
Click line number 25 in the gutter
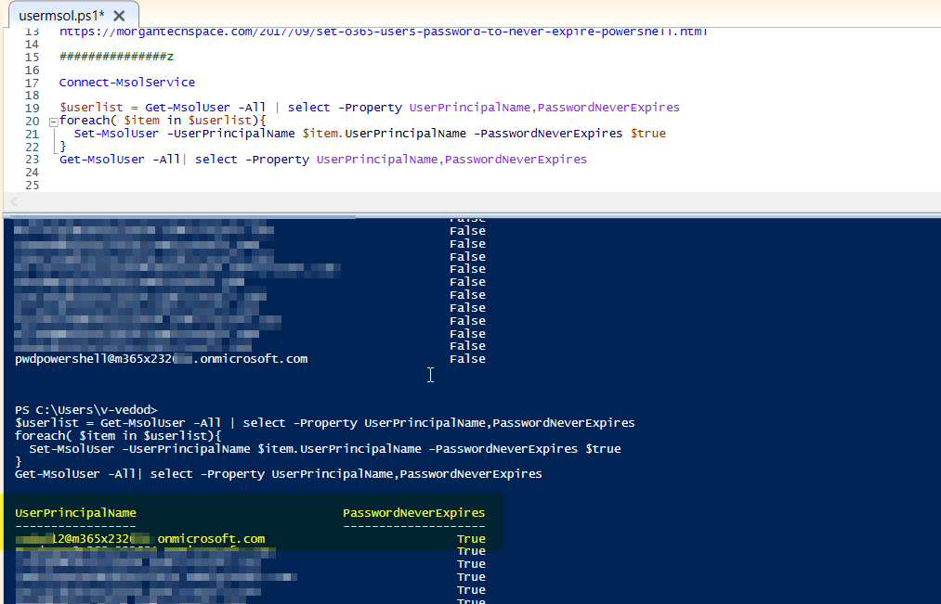[32, 186]
